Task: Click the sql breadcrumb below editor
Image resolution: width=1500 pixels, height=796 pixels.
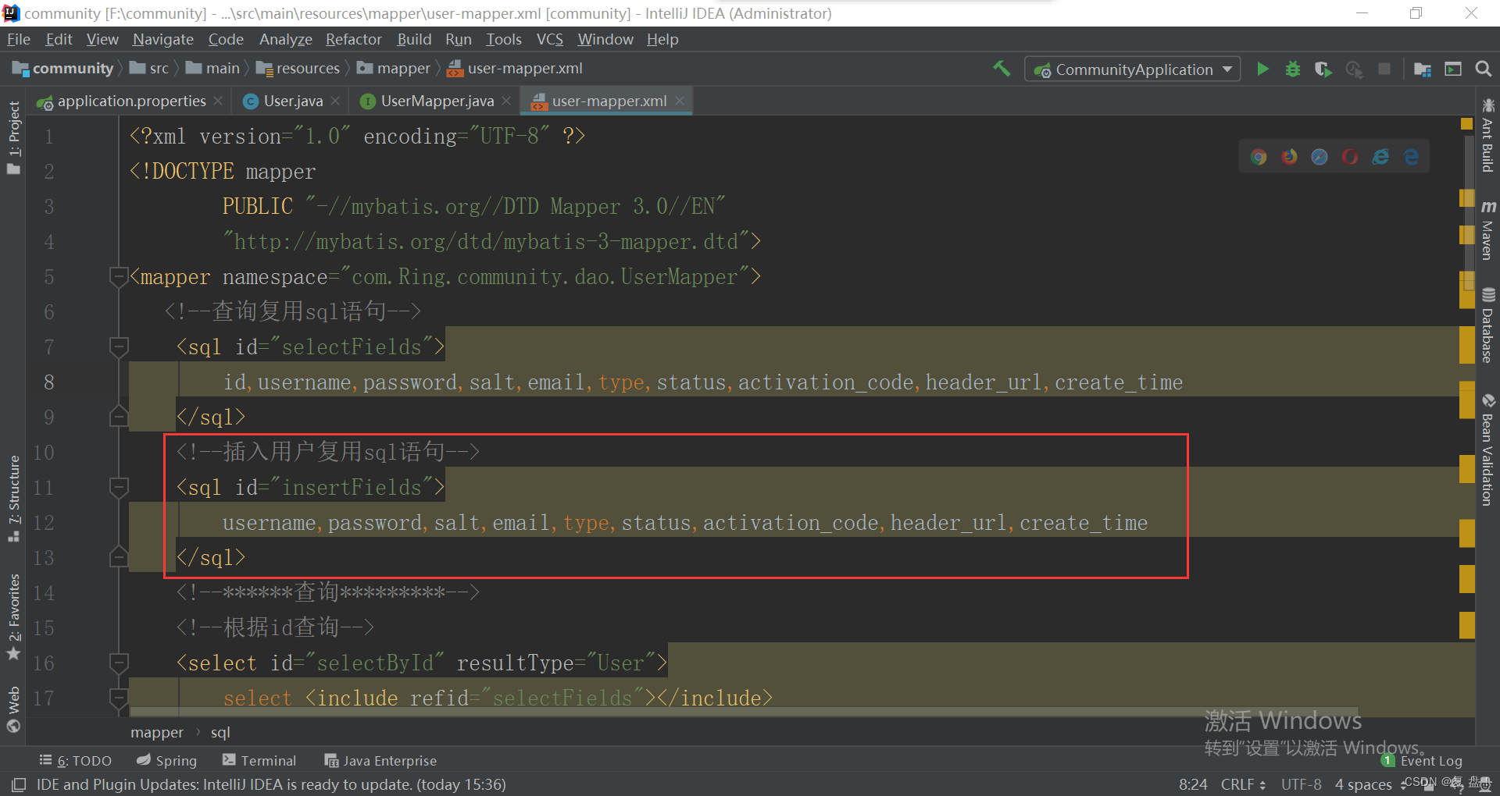Action: click(x=220, y=733)
